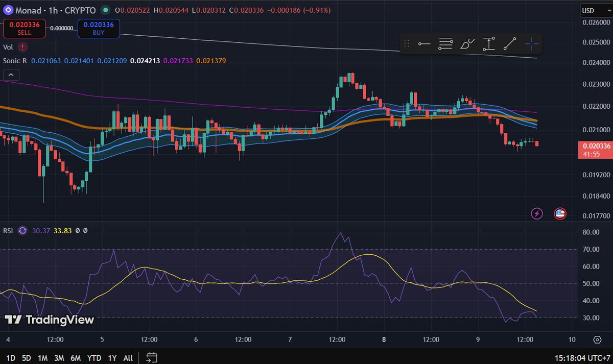Select the parallel lines drawing tool
Screen dimensions: 613x364
[x=446, y=44]
